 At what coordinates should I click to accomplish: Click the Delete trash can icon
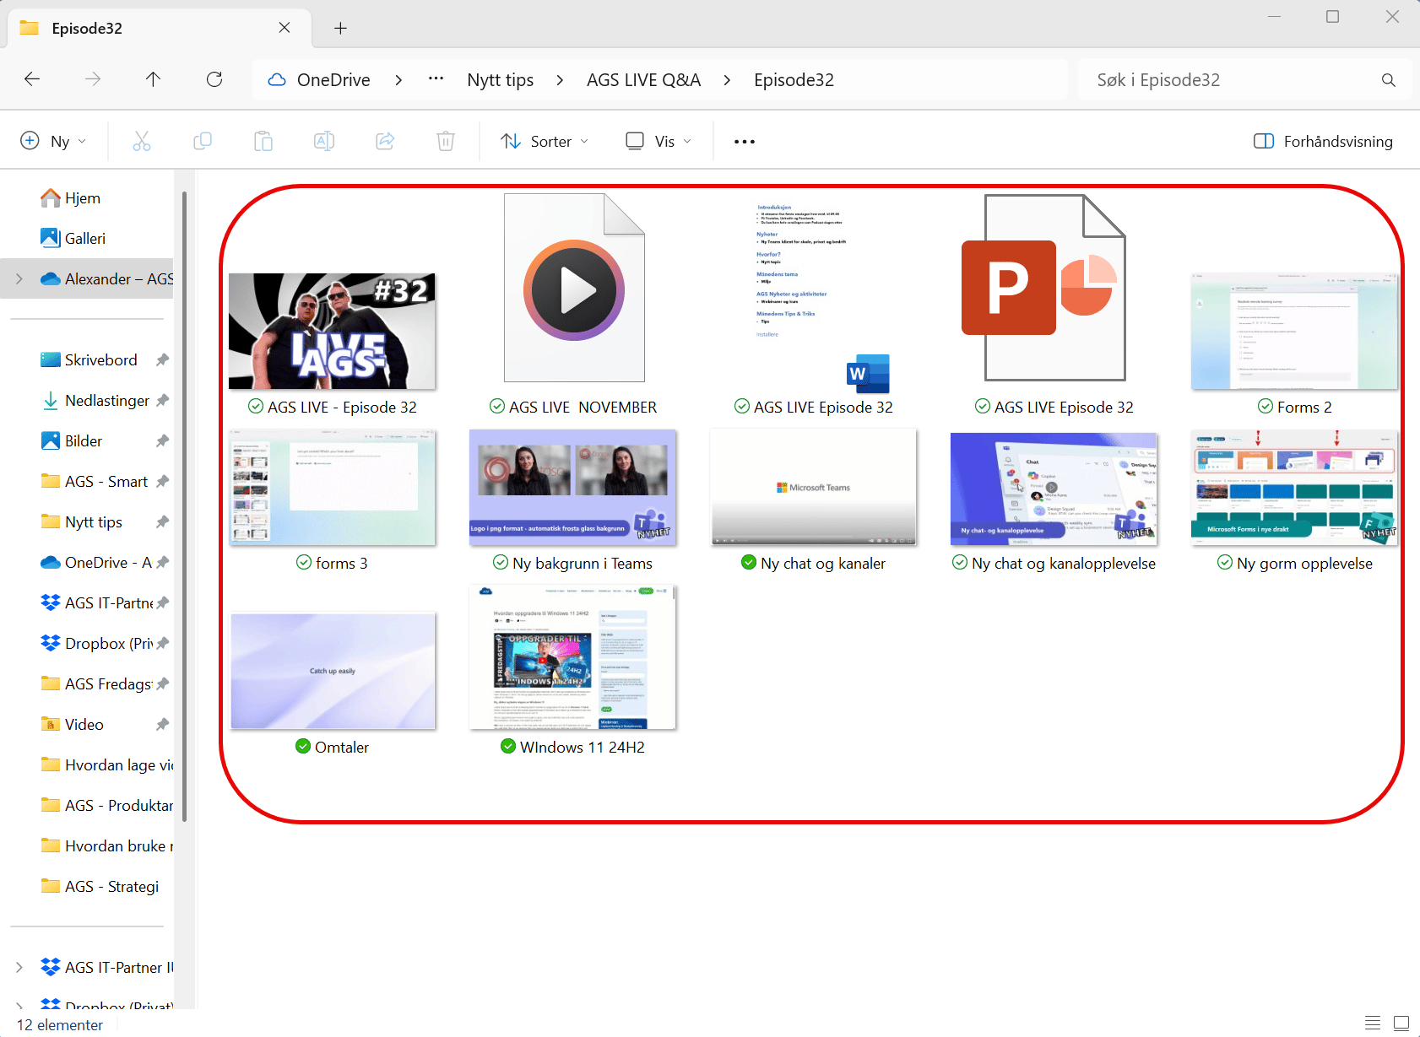coord(446,141)
